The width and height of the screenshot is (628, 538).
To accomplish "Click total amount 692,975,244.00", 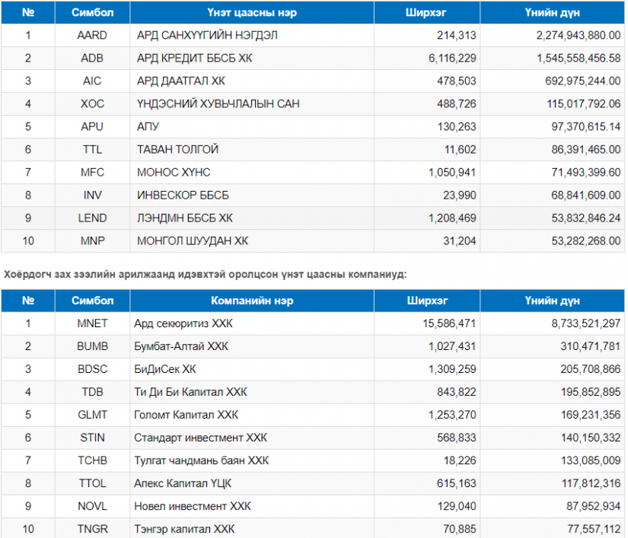I will coord(583,81).
